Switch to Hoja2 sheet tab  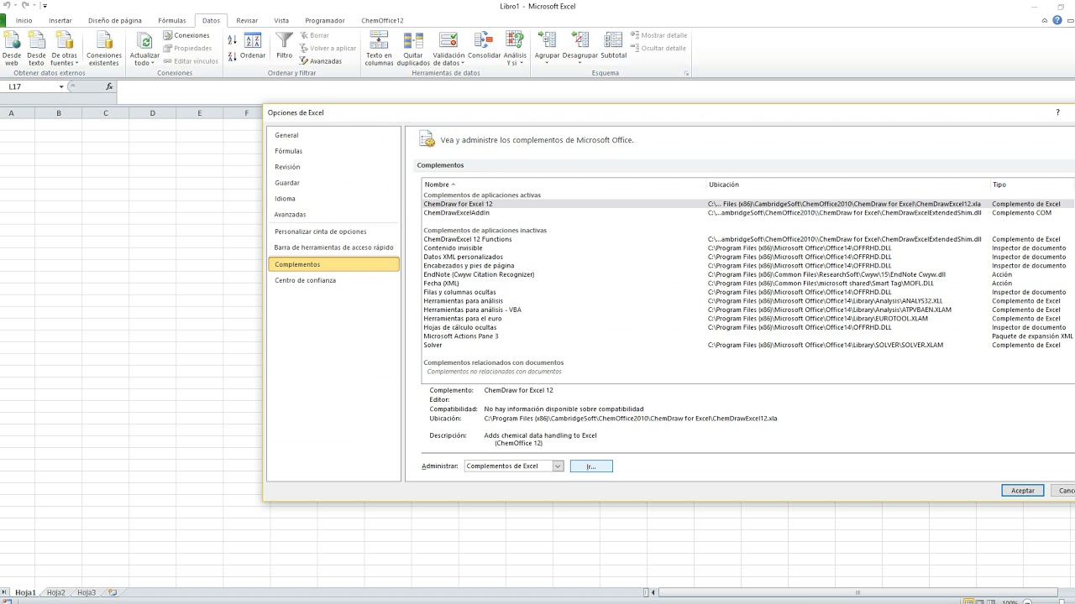55,592
